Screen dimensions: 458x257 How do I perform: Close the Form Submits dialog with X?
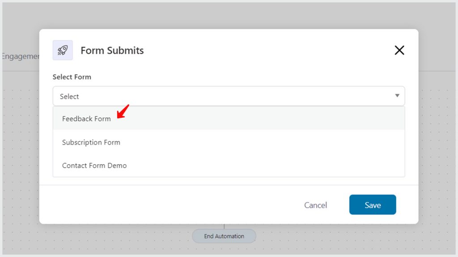pyautogui.click(x=399, y=50)
